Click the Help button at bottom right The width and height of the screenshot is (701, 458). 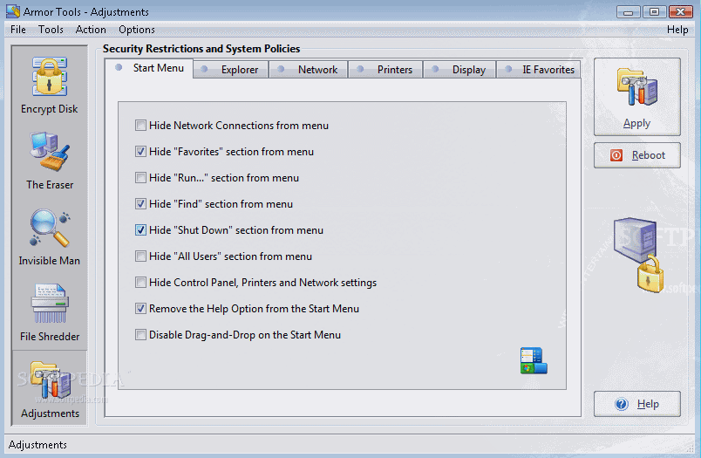click(x=637, y=404)
